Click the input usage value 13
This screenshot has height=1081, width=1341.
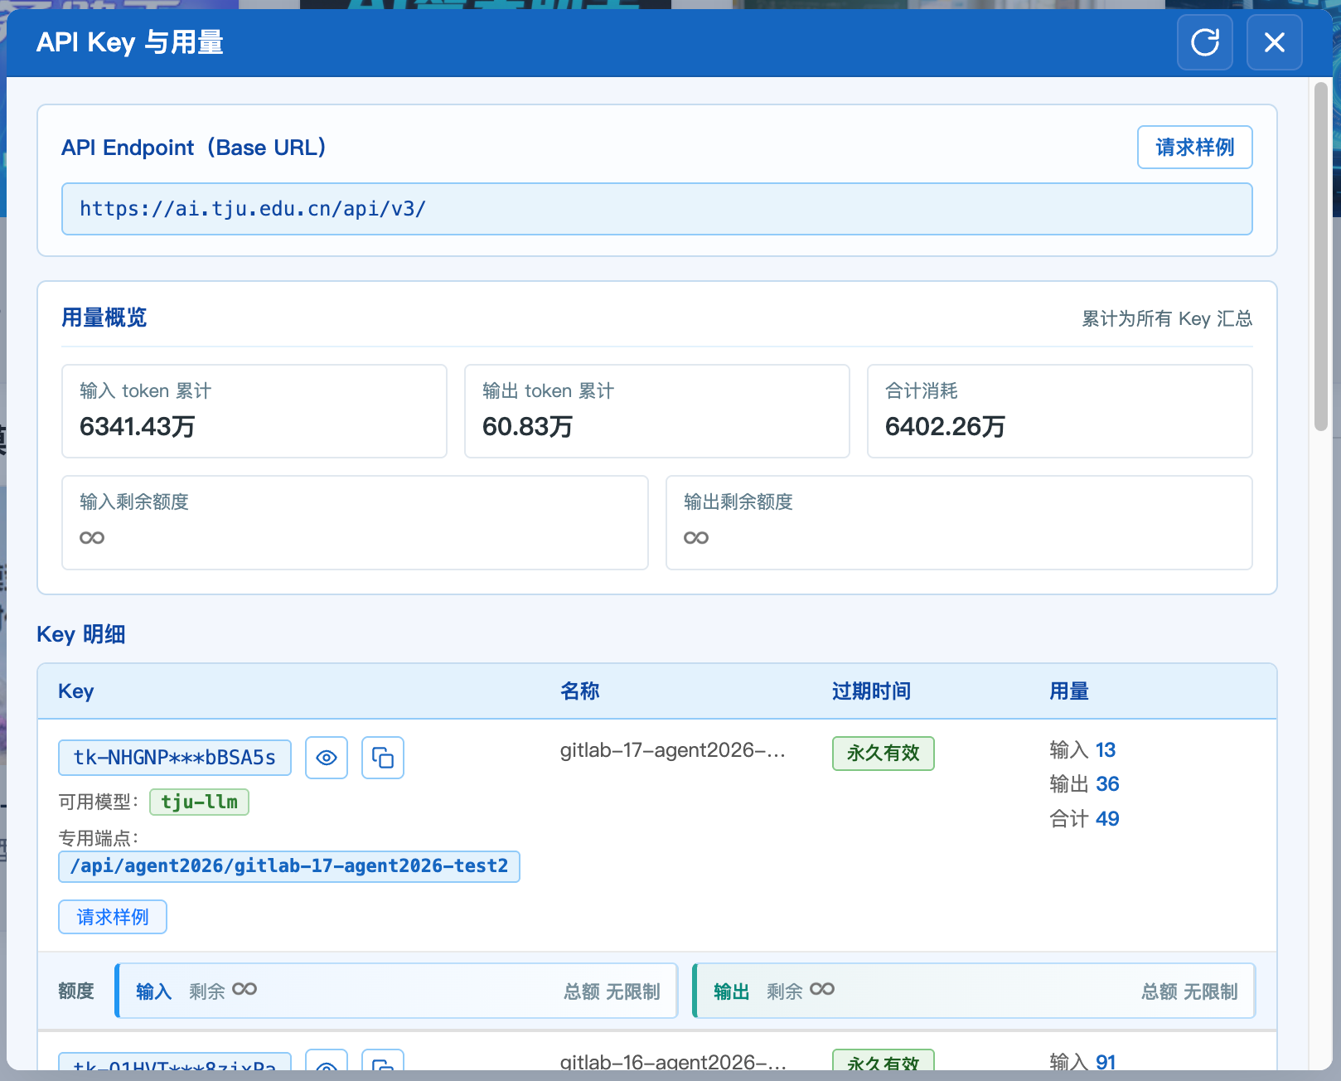pos(1106,750)
